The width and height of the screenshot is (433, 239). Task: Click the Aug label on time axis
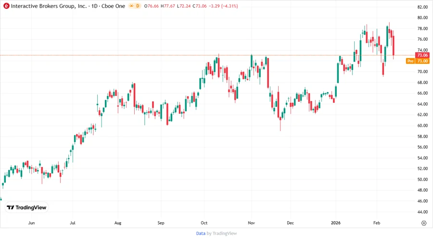point(118,223)
